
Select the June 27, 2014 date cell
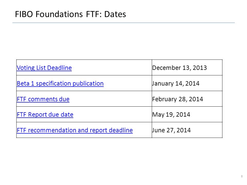(187, 130)
